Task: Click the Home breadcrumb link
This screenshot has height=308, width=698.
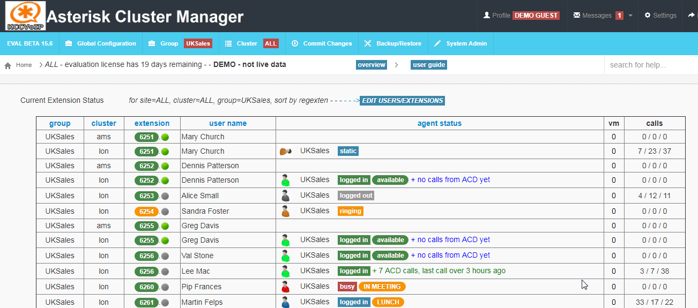Action: 24,65
